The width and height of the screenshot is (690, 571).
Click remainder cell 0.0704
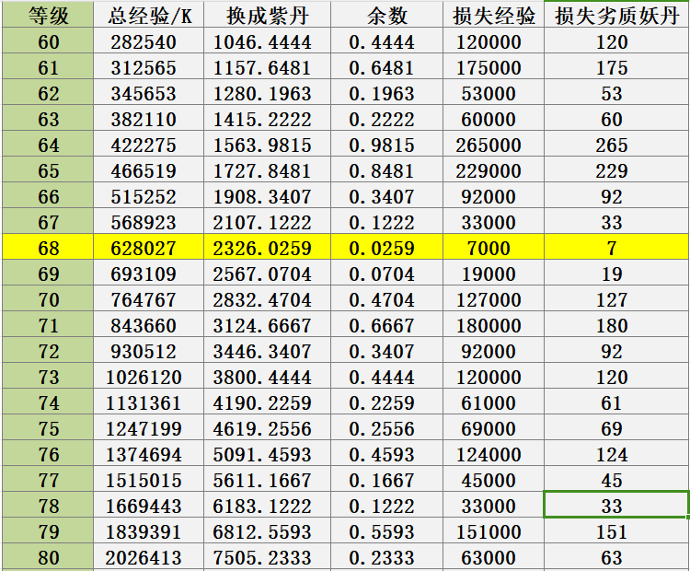(386, 274)
